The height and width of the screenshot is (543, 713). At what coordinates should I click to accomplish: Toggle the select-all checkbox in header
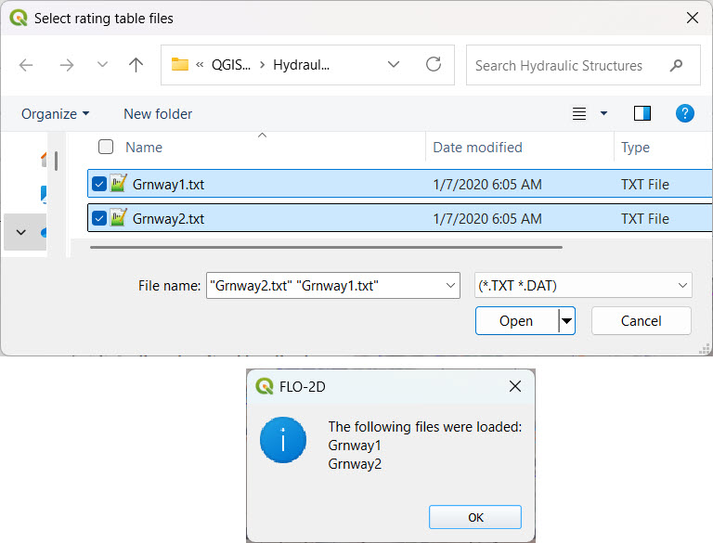pyautogui.click(x=106, y=147)
